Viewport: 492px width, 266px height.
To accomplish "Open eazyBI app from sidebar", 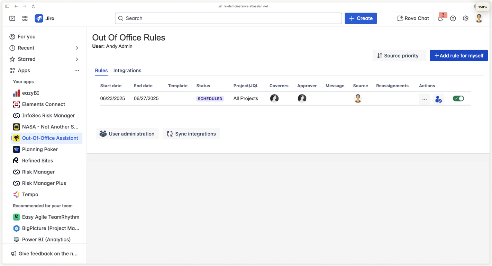I will (30, 93).
